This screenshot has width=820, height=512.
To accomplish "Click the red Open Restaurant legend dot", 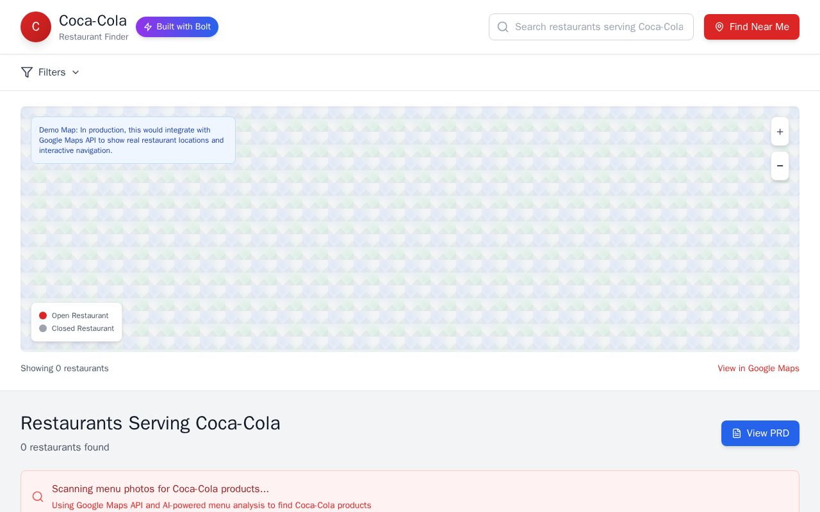I will click(x=43, y=316).
